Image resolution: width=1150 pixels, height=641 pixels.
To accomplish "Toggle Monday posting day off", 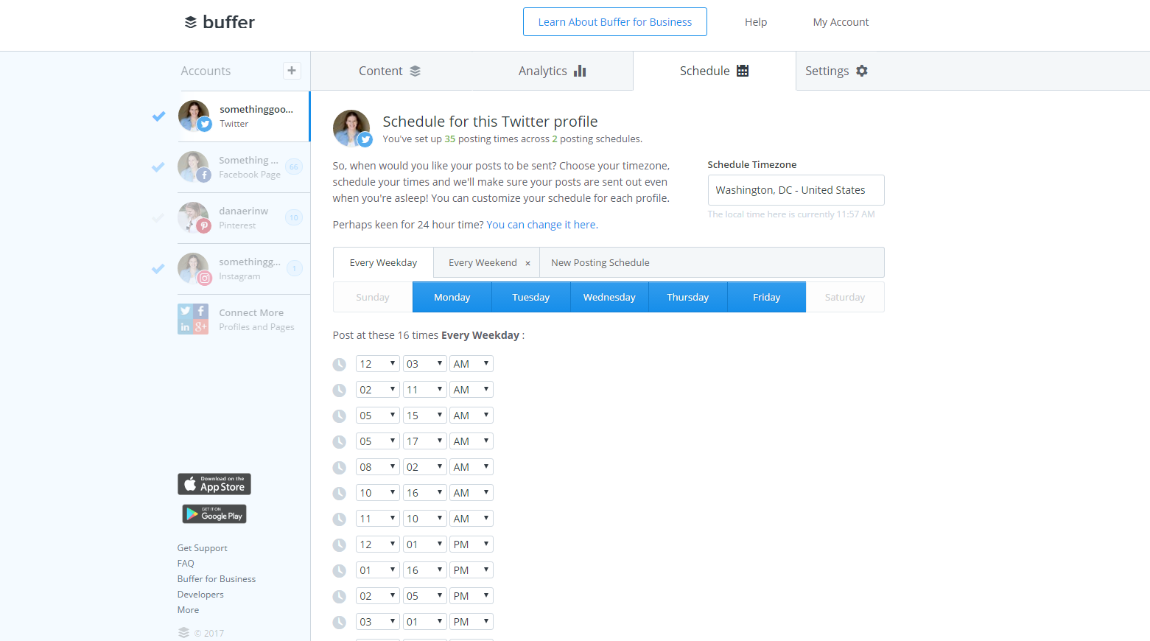I will click(x=452, y=297).
